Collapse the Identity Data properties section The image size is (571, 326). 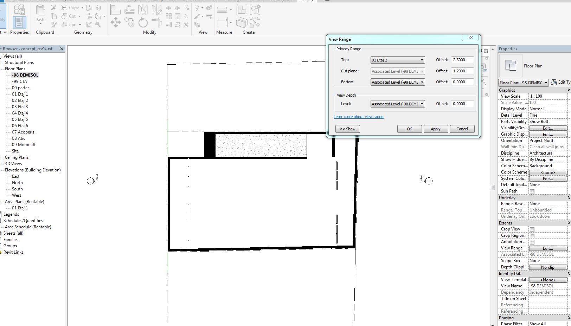coord(569,274)
